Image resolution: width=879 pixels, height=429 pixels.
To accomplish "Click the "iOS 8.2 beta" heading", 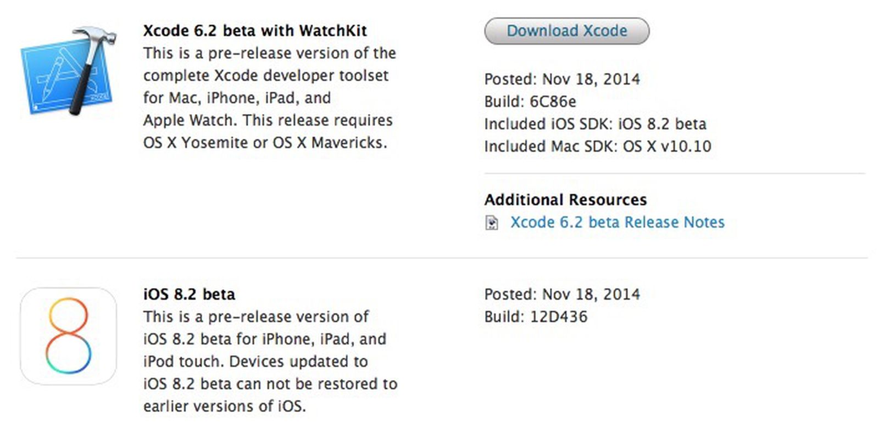I will coord(189,295).
